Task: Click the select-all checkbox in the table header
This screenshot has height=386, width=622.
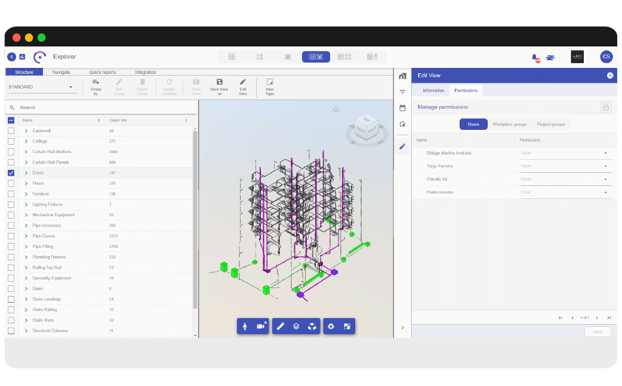Action: [10, 120]
